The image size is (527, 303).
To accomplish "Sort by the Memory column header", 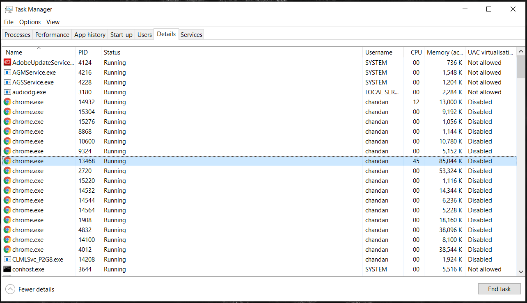I will [x=445, y=52].
